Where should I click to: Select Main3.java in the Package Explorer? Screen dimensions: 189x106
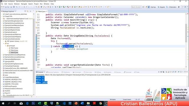pos(14,52)
